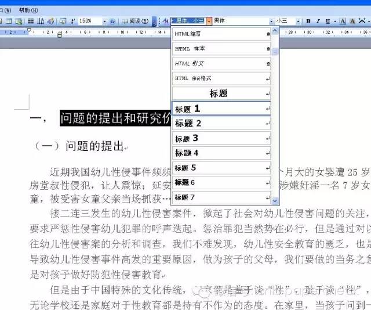Select the centered 标题 style
Screen dimensions: 371x310
(x=221, y=93)
